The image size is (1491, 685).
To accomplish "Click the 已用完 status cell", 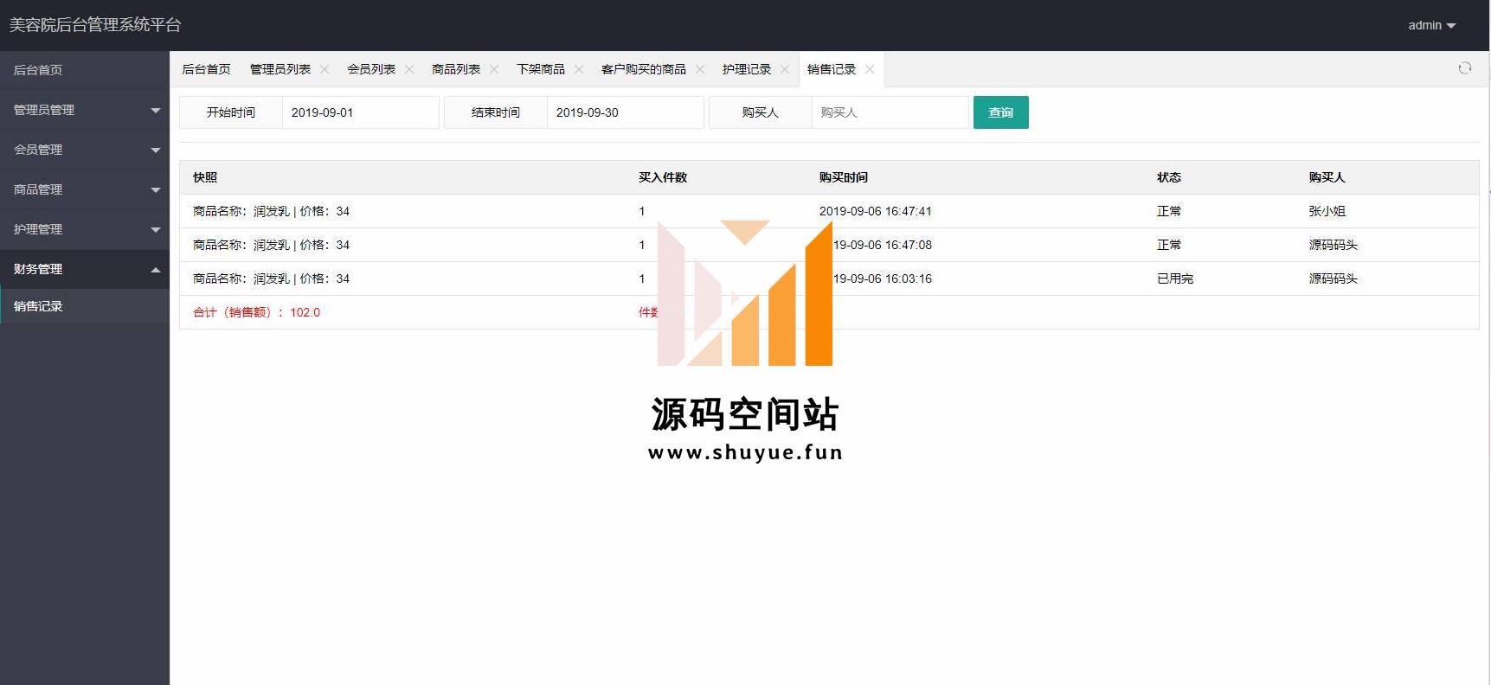I will tap(1175, 278).
